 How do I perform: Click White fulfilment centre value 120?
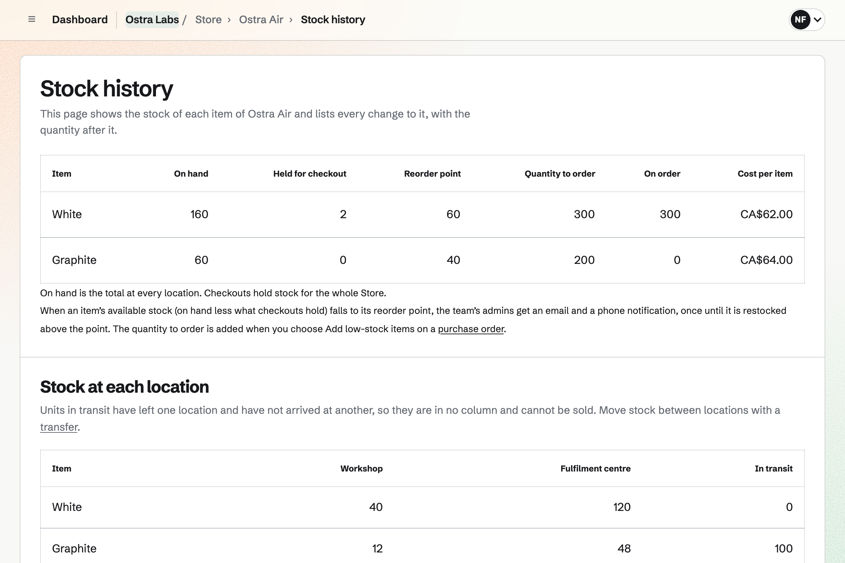point(622,507)
